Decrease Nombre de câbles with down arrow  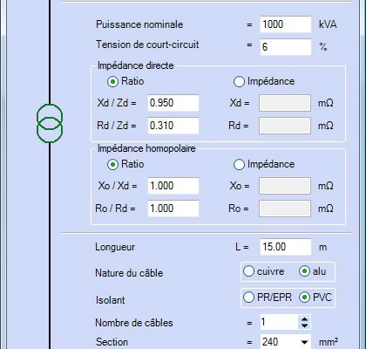(x=304, y=325)
